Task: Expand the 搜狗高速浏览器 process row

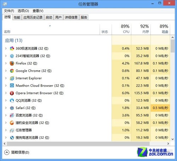Action: 6,138
